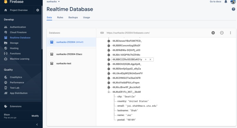This screenshot has height=128, width=237.
Task: Select sunhacks-test database
Action: coord(71,63)
